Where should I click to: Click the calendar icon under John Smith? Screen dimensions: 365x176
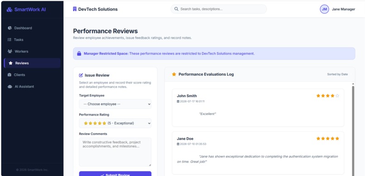178,102
